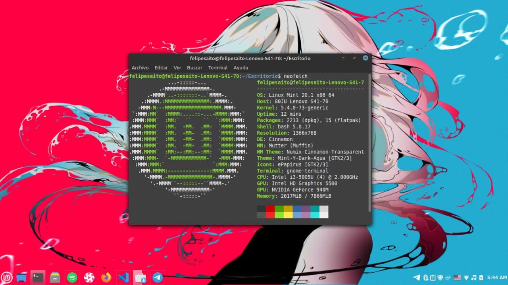Open the sound applet music note
The image size is (508, 285).
tap(474, 277)
